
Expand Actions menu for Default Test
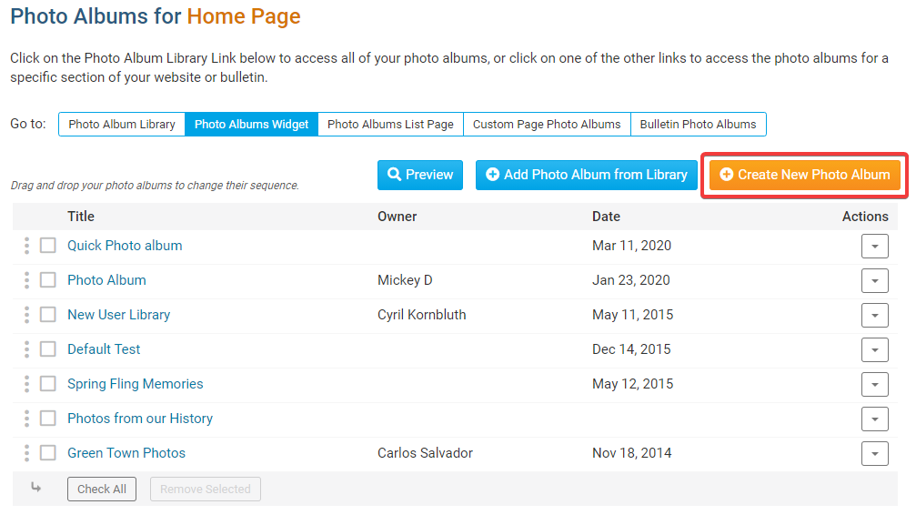874,350
